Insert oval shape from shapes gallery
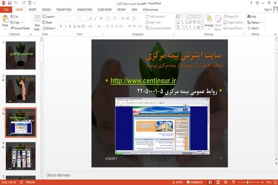 click(x=195, y=17)
